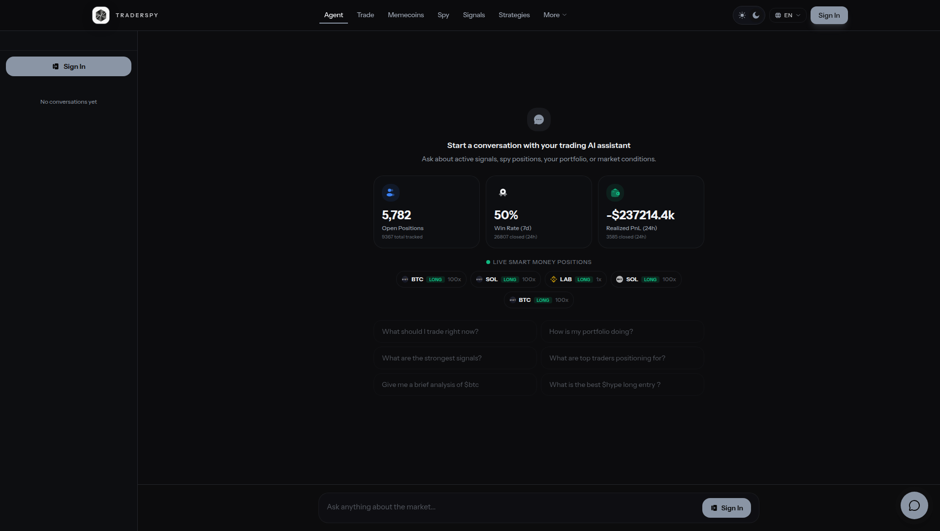Click the TraderSpy cube logo icon
The height and width of the screenshot is (531, 940).
(x=101, y=15)
